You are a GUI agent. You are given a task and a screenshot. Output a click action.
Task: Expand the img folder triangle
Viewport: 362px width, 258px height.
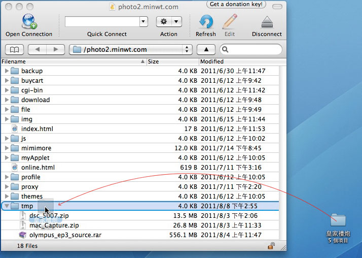(7, 119)
